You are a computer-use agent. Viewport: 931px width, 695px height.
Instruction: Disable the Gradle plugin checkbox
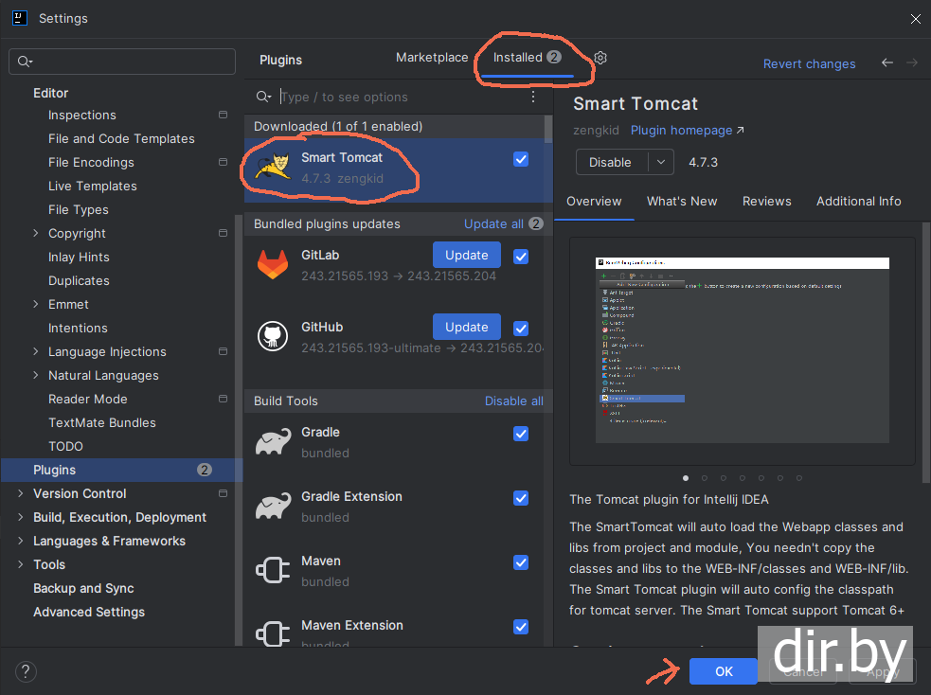coord(521,434)
